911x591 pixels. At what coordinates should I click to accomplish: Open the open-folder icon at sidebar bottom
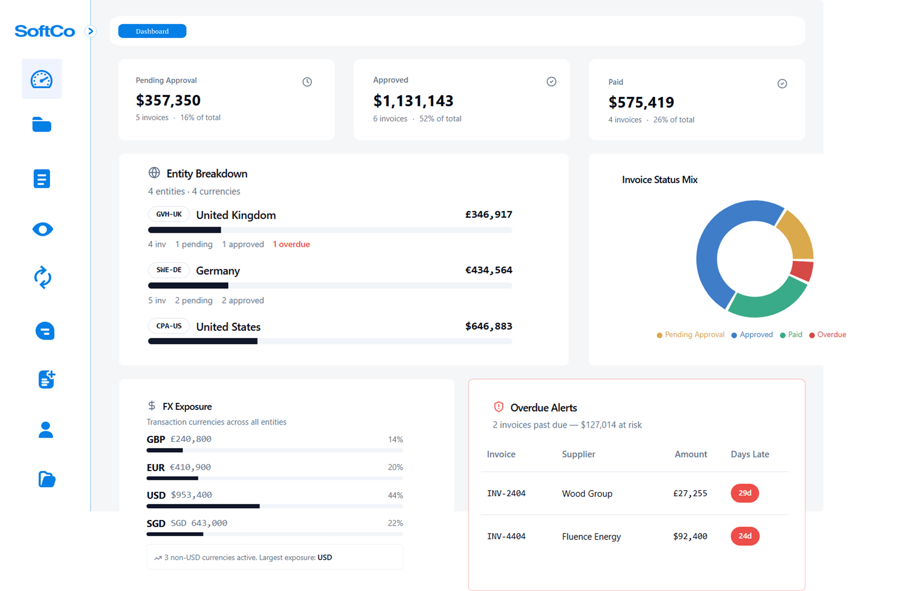tap(47, 479)
